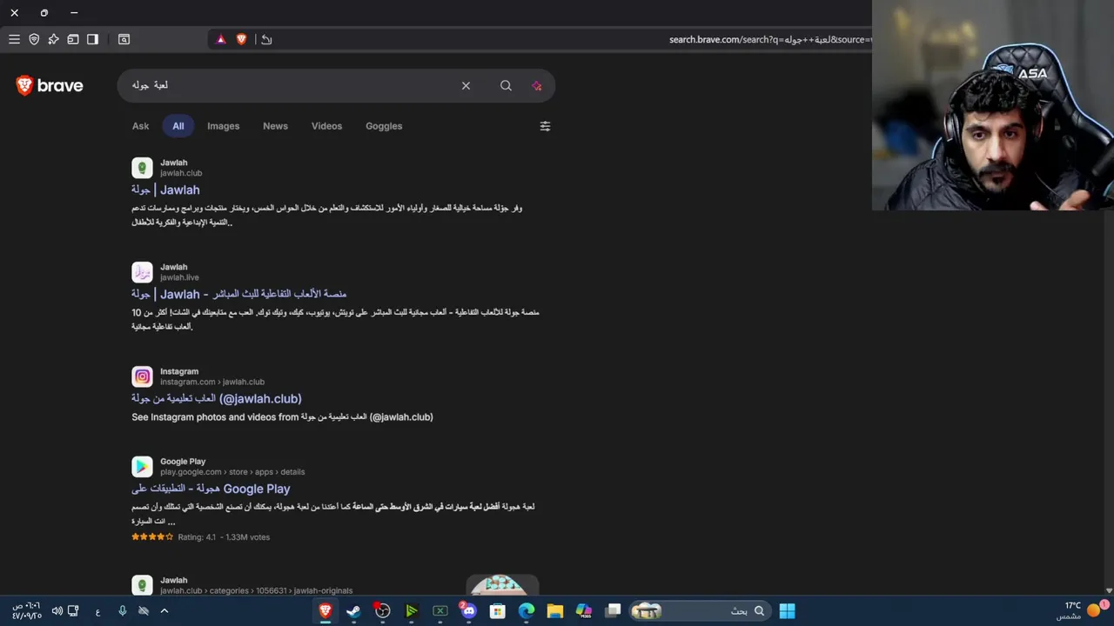Open the Goggles tab
The width and height of the screenshot is (1114, 626).
tap(384, 126)
